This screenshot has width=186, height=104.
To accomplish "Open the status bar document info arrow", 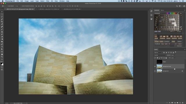I will (x=27, y=103).
